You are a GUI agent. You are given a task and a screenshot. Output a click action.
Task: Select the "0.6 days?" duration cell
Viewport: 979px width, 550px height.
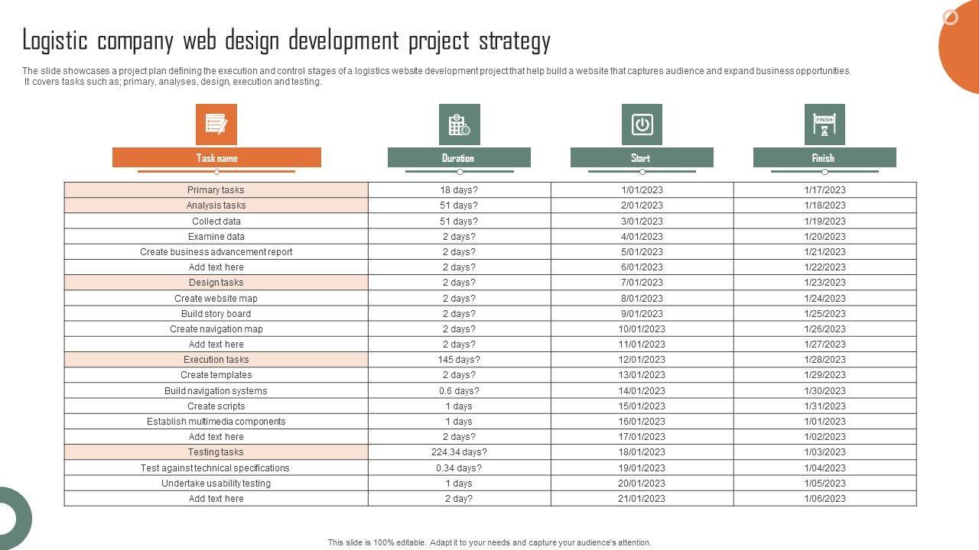click(x=459, y=390)
